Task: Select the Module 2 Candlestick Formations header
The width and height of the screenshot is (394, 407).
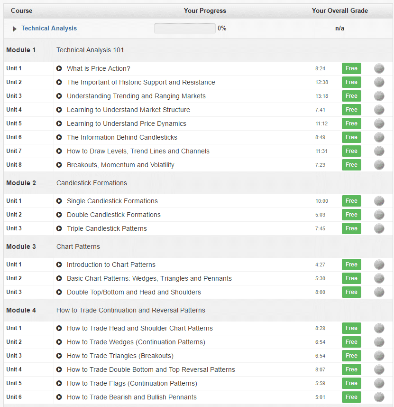Action: click(x=92, y=183)
